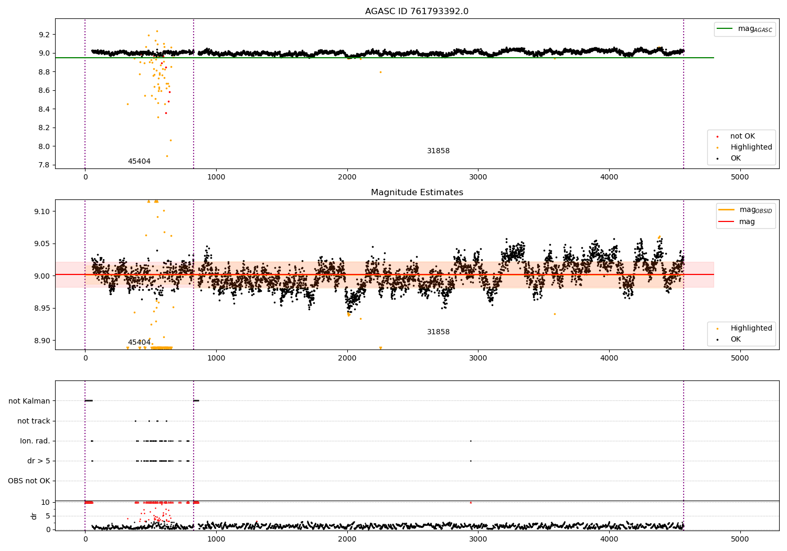Viewport: 787px width, 551px height.
Task: Select x-axis tick 3000 in Magnitude Estimates plot
Action: pos(478,358)
